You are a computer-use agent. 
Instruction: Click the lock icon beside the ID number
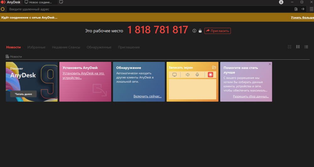[200, 31]
